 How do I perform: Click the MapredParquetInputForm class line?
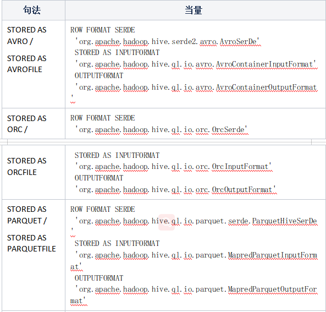point(196,255)
